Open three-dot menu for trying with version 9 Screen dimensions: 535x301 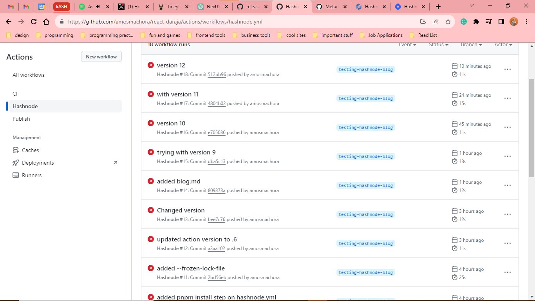507,156
